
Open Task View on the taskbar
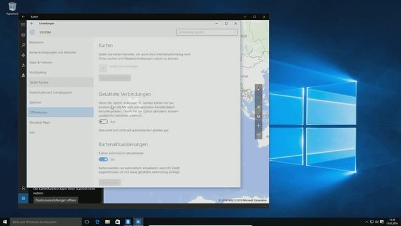pos(87,222)
